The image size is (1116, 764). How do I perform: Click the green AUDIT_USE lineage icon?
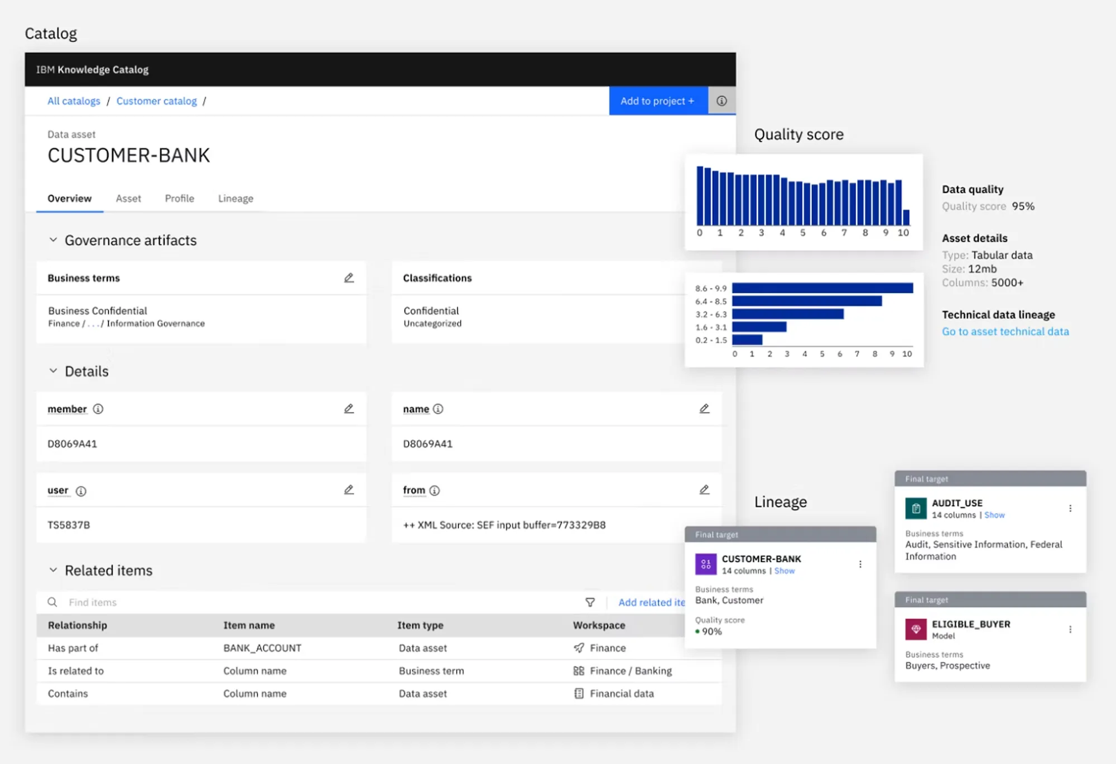(916, 508)
